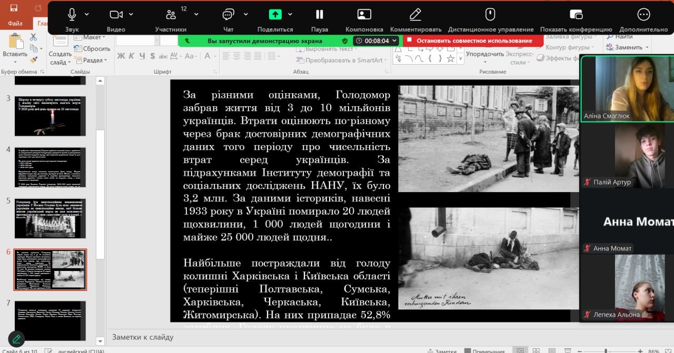Pause screen sharing with Пауза
The height and width of the screenshot is (353, 674).
pyautogui.click(x=319, y=15)
